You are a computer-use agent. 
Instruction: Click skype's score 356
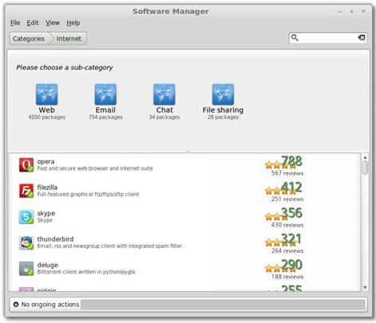[x=291, y=213]
